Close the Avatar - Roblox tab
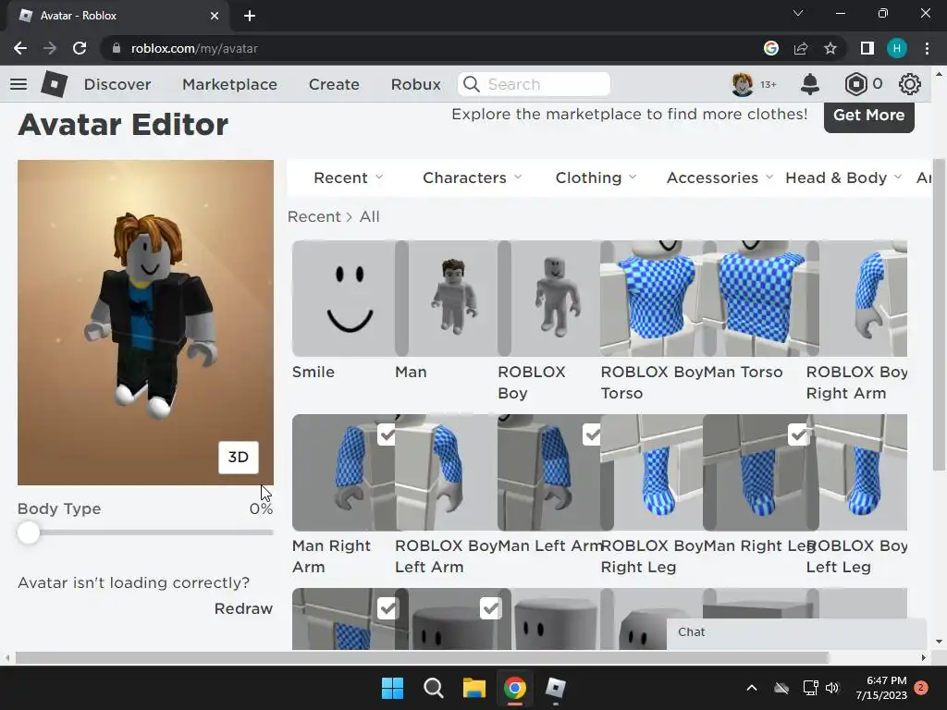The height and width of the screenshot is (710, 947). 215,16
